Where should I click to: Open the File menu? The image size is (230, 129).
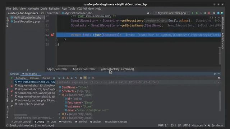pyautogui.click(x=9, y=9)
